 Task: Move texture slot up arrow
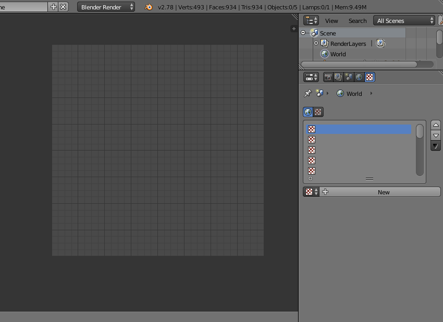436,125
